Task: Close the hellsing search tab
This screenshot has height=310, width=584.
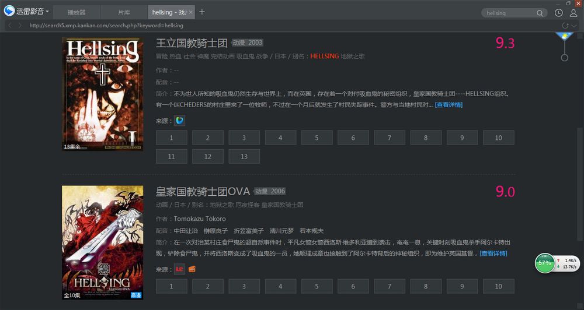Action: pos(191,12)
